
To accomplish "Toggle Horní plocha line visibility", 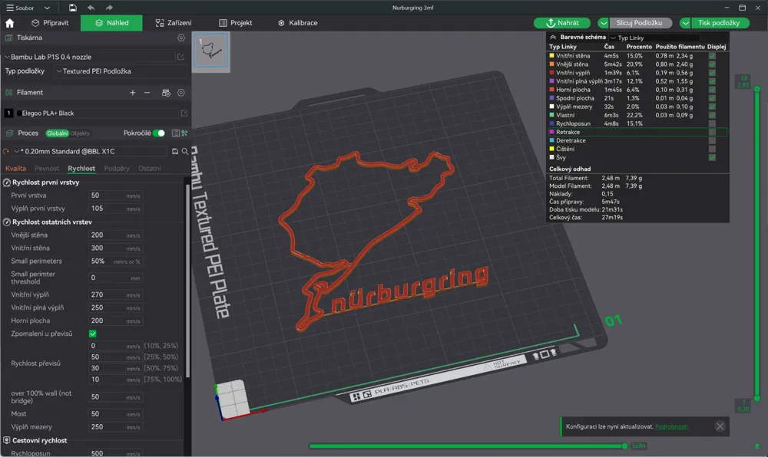I will coord(712,90).
